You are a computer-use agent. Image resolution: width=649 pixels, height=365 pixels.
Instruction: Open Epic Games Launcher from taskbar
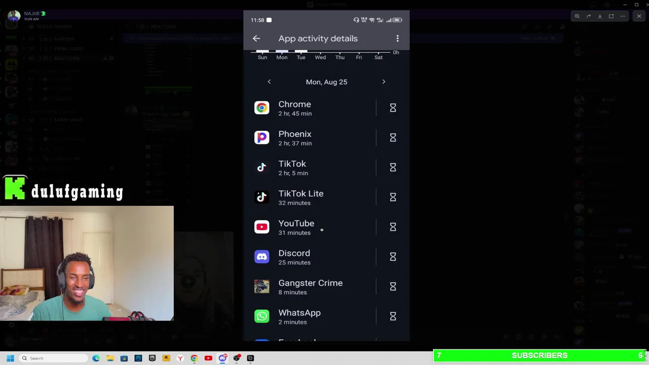point(152,358)
